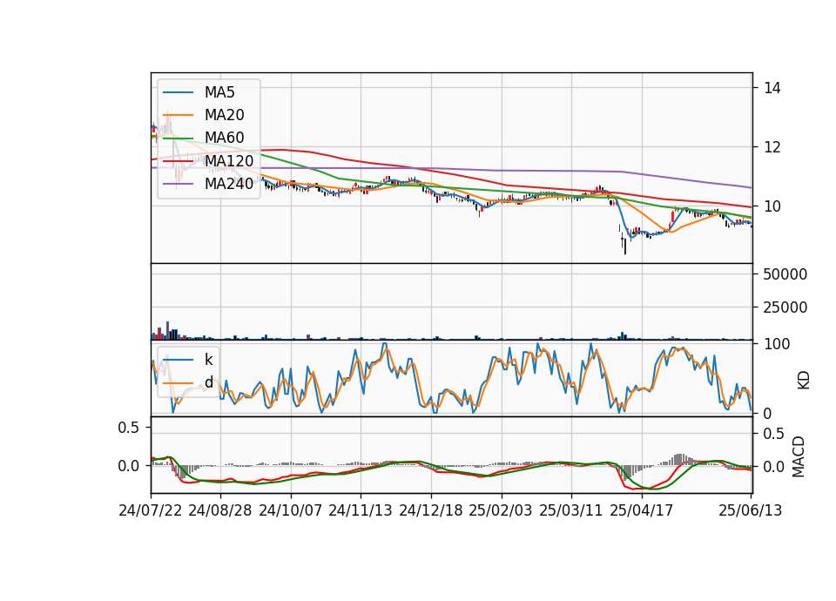Click the 24/07/22 date label

tap(151, 510)
